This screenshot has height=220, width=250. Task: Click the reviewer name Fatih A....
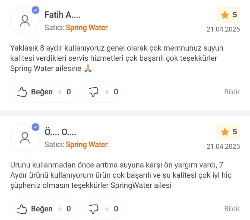click(x=62, y=15)
